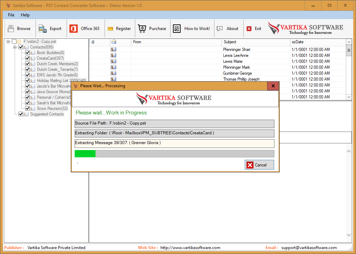Click the Vartika Software Private Limited publisher text
The width and height of the screenshot is (356, 254).
coord(56,248)
